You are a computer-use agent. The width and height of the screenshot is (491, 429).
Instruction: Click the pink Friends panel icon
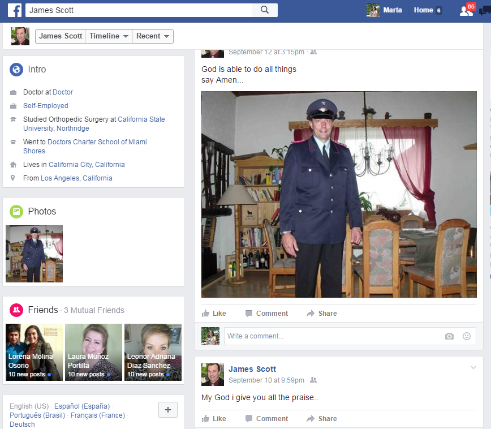point(16,310)
